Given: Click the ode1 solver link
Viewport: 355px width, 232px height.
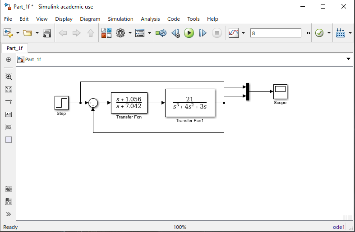Looking at the screenshot, I should (x=339, y=227).
